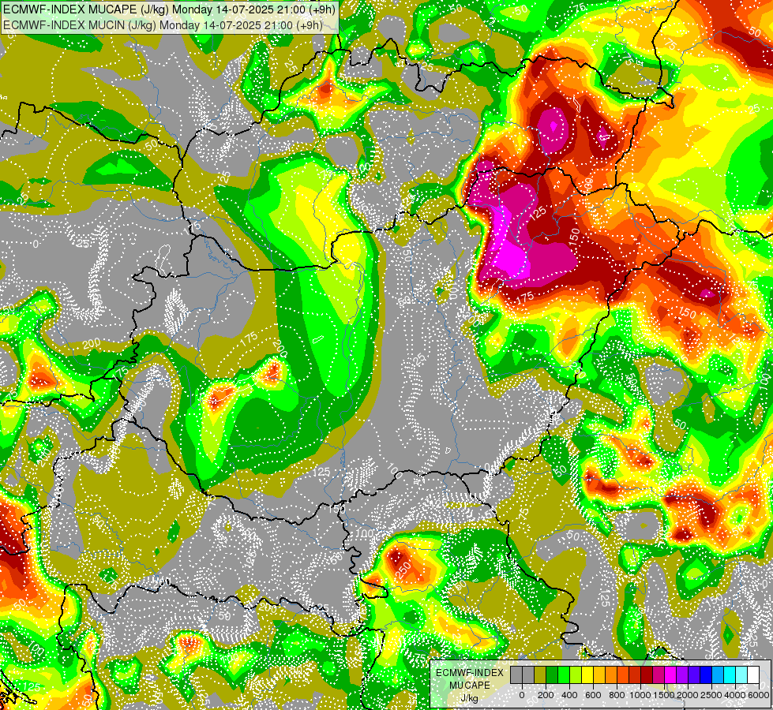Viewport: 773px width, 710px height.
Task: Select the lime yellow-green legend swatch
Action: tap(576, 674)
